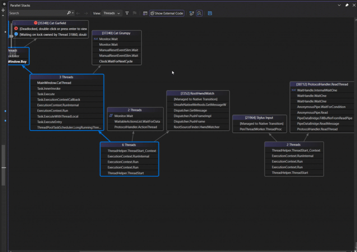Pin the Parallel Stacks window
Image resolution: width=357 pixels, height=252 pixels.
347,5
